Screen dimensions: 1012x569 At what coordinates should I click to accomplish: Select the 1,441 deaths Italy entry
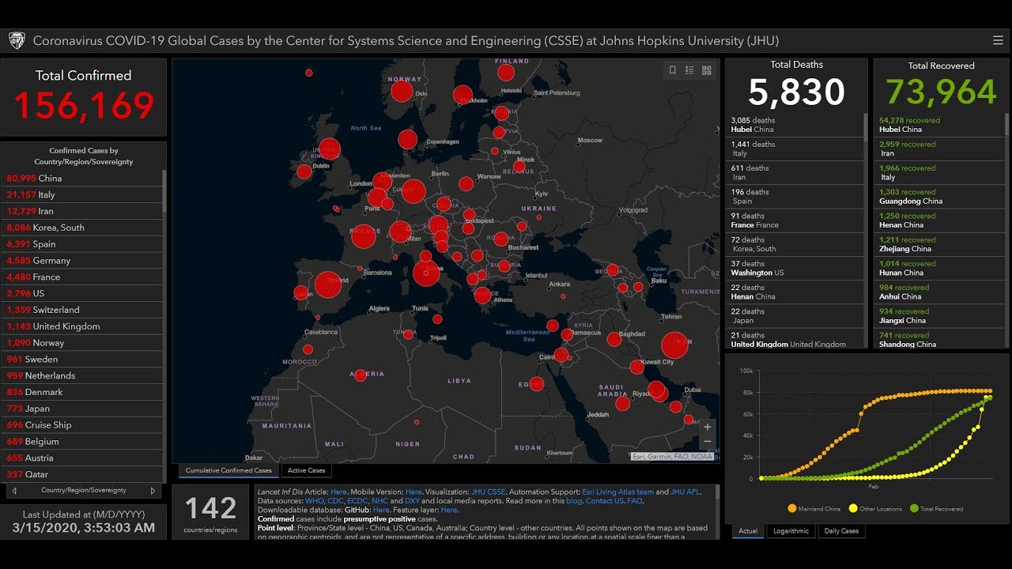[x=794, y=149]
